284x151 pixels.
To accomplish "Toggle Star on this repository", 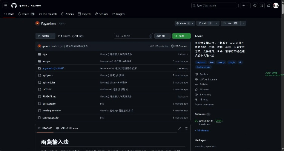I will [x=230, y=23].
